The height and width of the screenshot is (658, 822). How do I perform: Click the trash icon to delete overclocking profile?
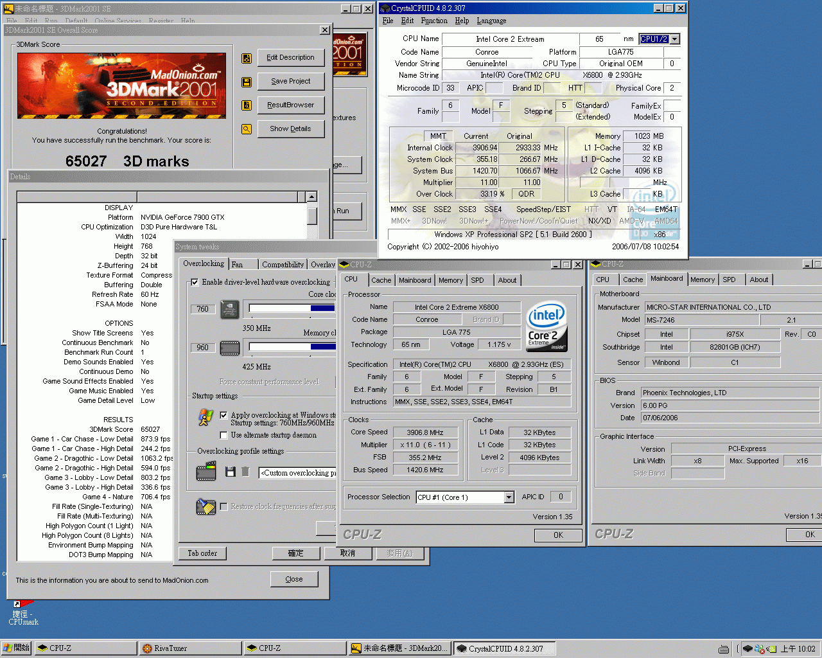click(245, 472)
